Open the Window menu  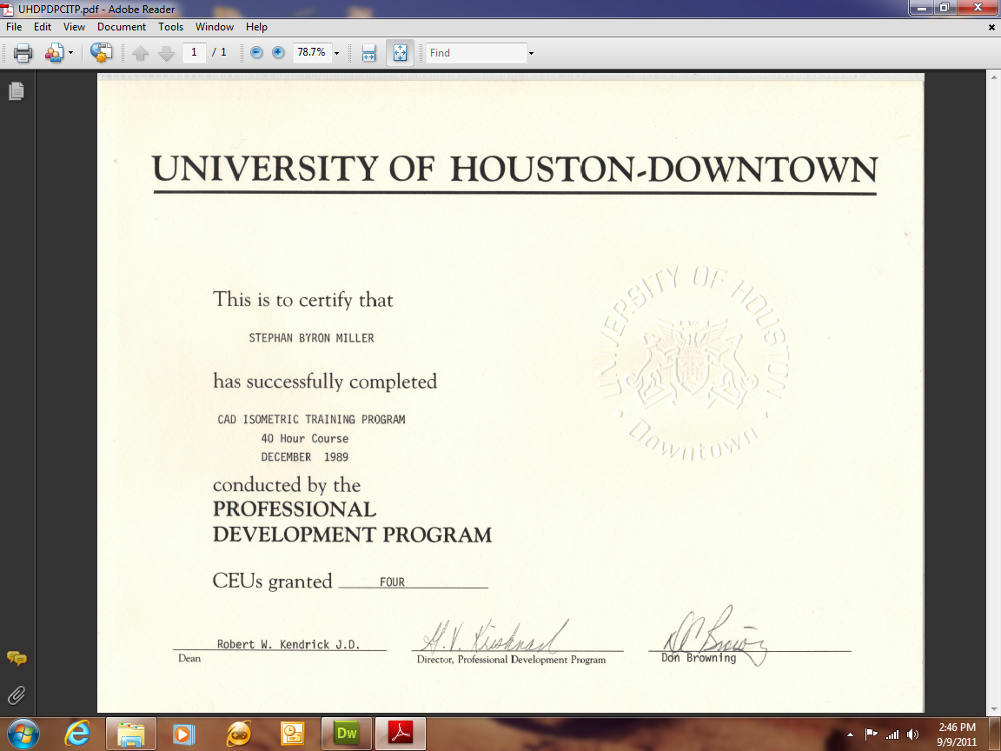(x=215, y=27)
